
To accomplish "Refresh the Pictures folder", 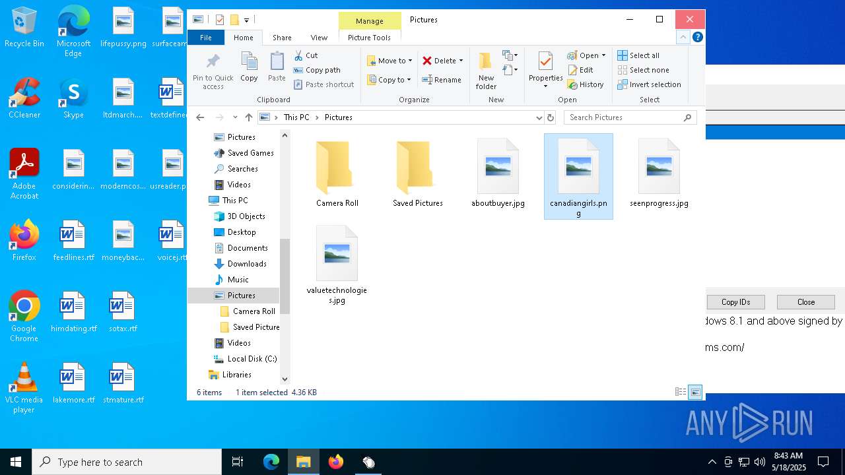I will pyautogui.click(x=551, y=117).
